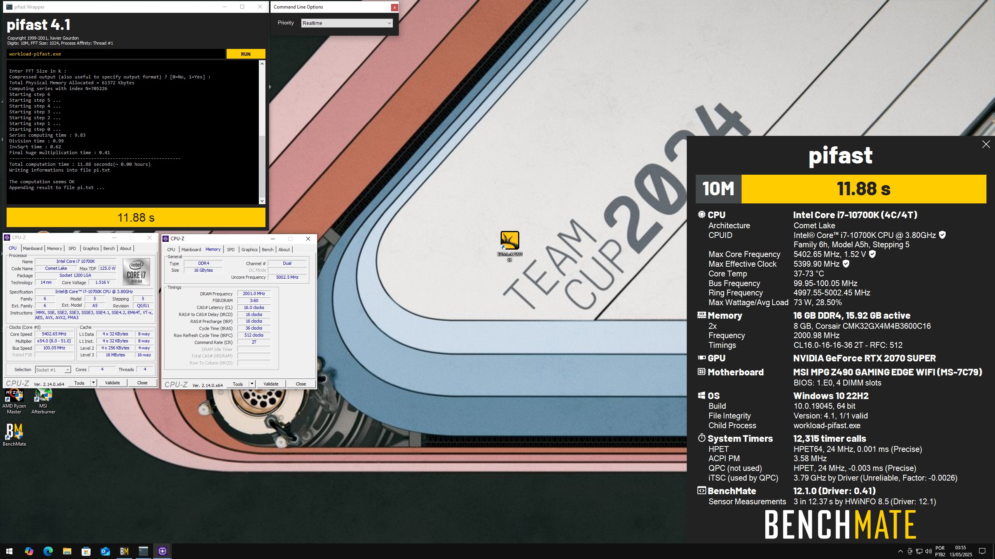The height and width of the screenshot is (559, 995).
Task: Open the Socket #1 Selection dropdown
Action: tap(53, 370)
